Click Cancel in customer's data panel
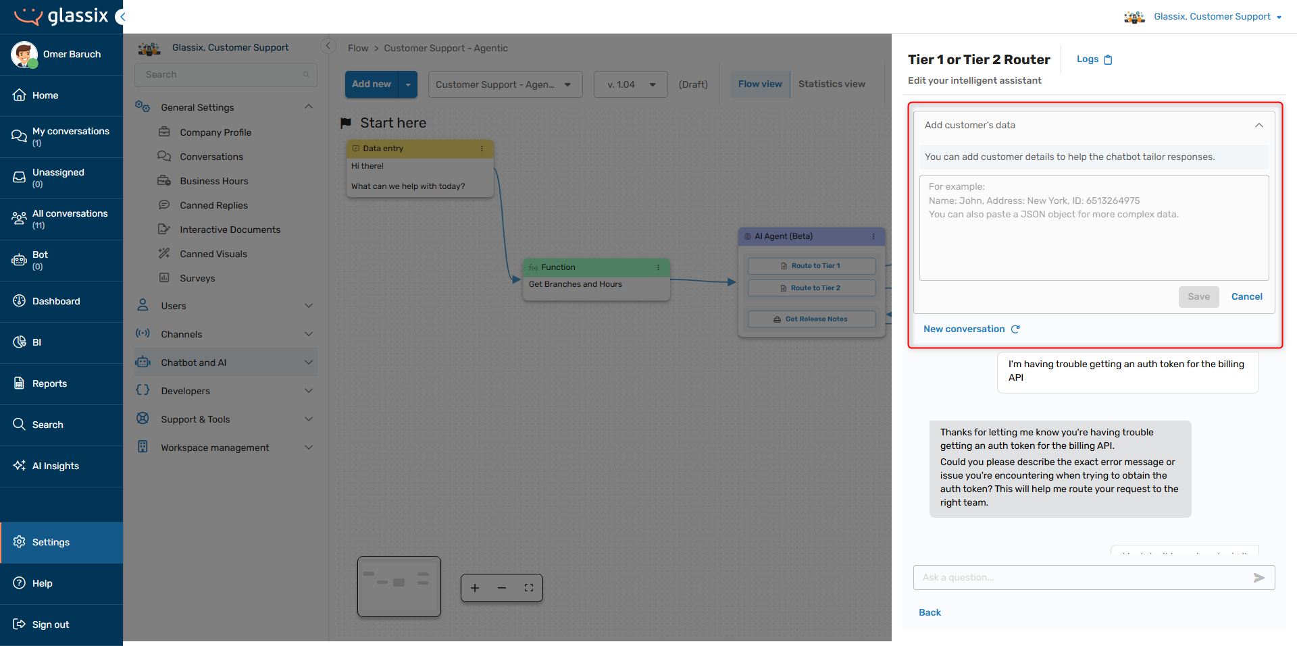 pyautogui.click(x=1247, y=297)
